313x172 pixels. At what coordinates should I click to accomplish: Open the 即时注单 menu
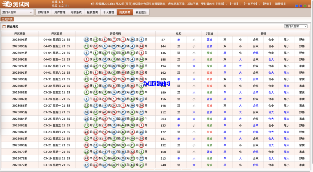(x=43, y=12)
